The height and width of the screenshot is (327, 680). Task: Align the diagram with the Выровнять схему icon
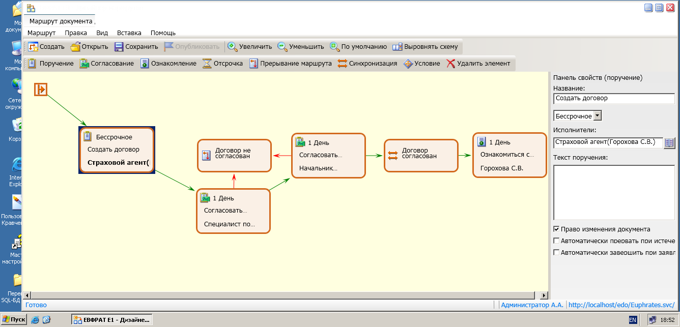[398, 47]
